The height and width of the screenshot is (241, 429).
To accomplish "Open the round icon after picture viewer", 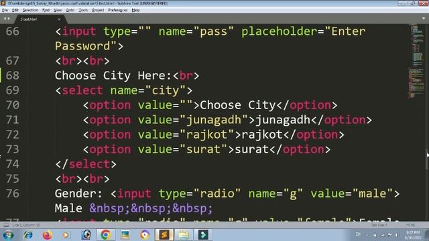I will 145,235.
